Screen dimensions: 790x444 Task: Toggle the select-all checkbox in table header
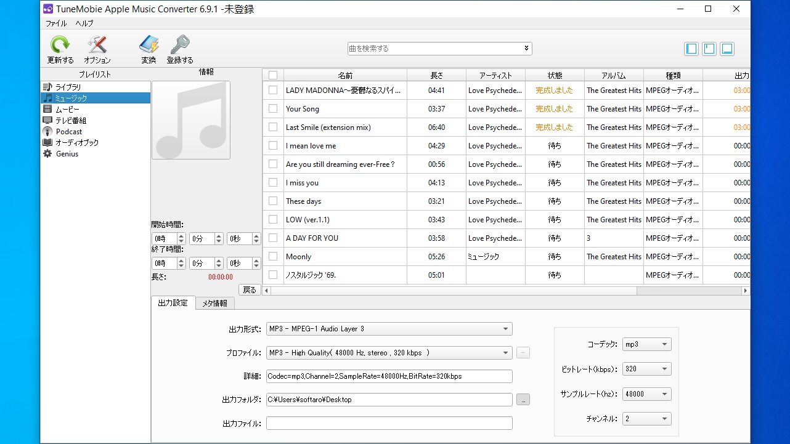[273, 75]
